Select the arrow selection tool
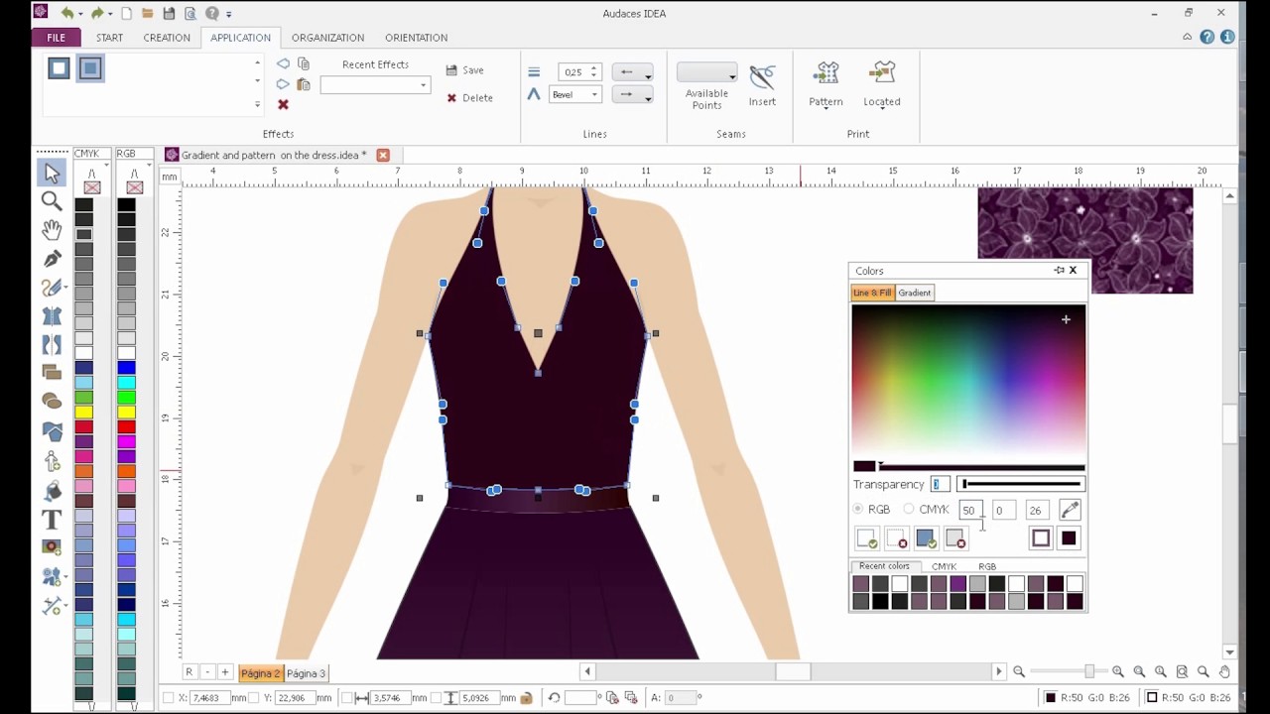 (52, 174)
